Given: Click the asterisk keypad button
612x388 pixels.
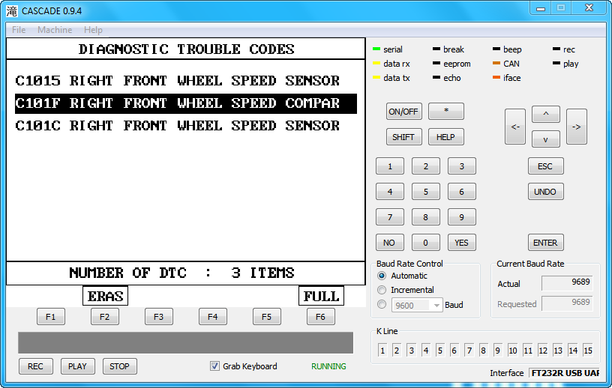Looking at the screenshot, I should click(x=446, y=111).
